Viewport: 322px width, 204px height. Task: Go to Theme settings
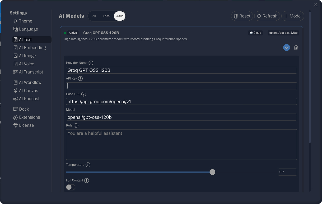(x=25, y=21)
